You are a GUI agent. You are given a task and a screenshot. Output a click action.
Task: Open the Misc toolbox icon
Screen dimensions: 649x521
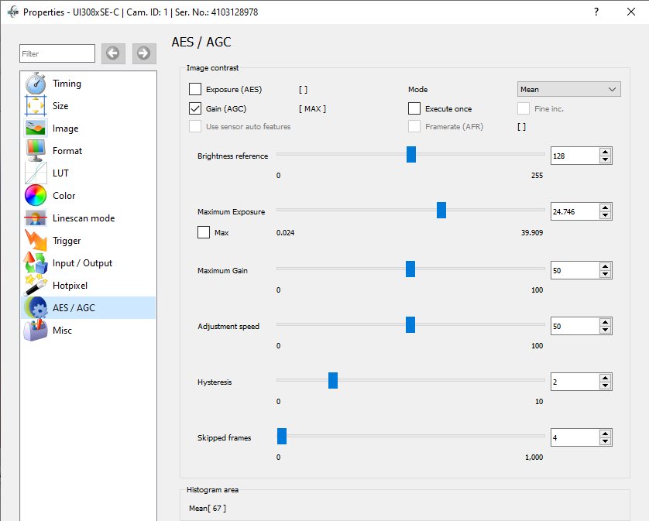pos(36,331)
